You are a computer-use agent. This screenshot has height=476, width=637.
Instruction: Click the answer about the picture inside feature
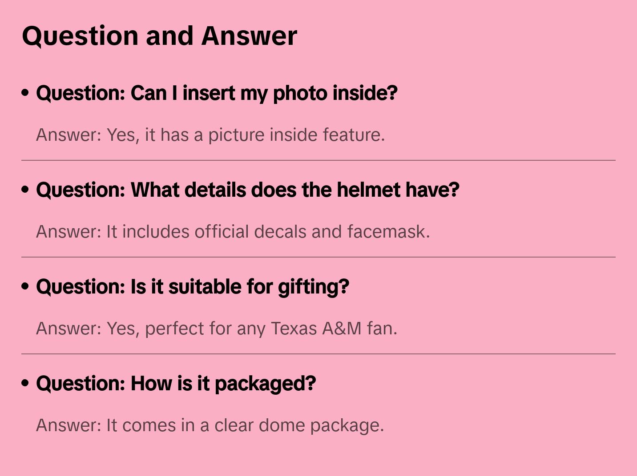click(x=210, y=135)
